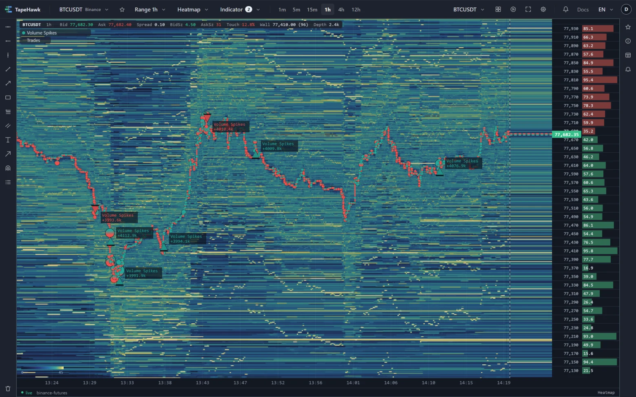Switch to the 1m timeframe
The height and width of the screenshot is (397, 636).
tap(282, 9)
